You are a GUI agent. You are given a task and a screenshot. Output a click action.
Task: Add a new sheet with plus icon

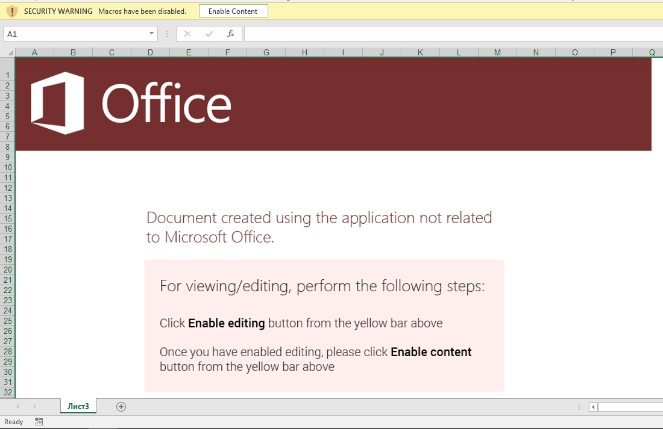point(121,407)
